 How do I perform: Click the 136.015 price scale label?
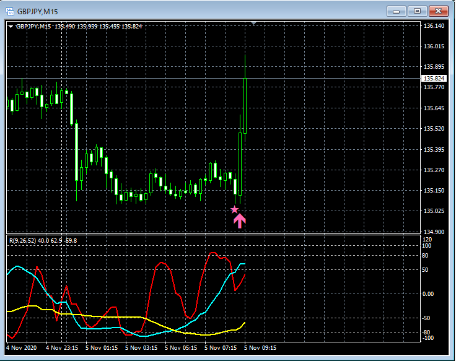pyautogui.click(x=434, y=46)
